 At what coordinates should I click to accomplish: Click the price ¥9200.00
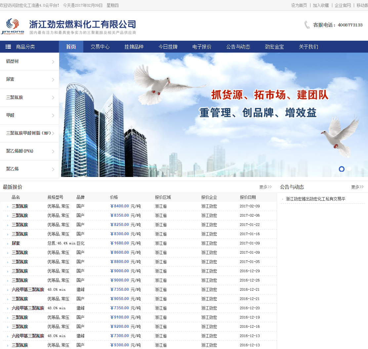[x=119, y=327]
